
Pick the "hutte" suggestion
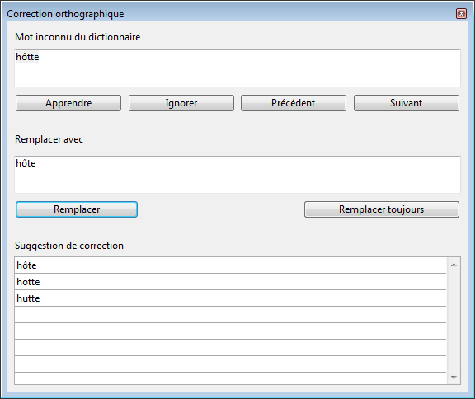point(230,298)
